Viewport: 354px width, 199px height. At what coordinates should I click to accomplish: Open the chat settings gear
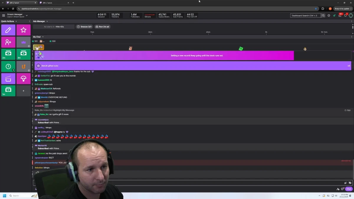(x=342, y=189)
